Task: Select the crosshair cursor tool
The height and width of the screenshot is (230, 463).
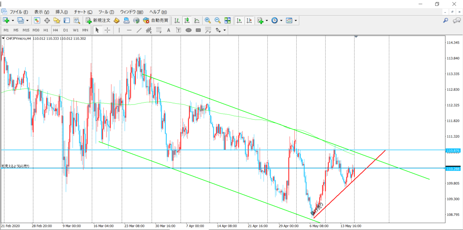Action: click(x=107, y=30)
